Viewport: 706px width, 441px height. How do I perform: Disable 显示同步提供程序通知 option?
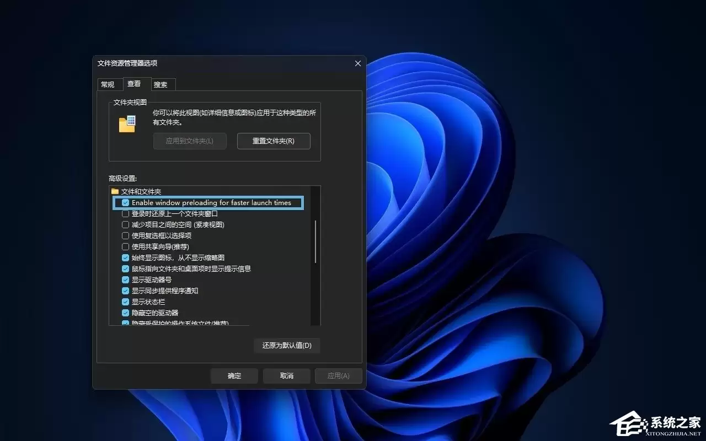point(125,291)
